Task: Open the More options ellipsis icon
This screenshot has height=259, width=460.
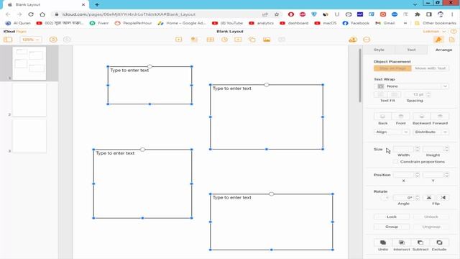Action: pos(367,40)
